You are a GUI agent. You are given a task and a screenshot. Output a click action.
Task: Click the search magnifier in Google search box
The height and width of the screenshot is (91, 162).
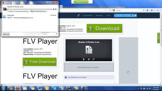(x=144, y=10)
